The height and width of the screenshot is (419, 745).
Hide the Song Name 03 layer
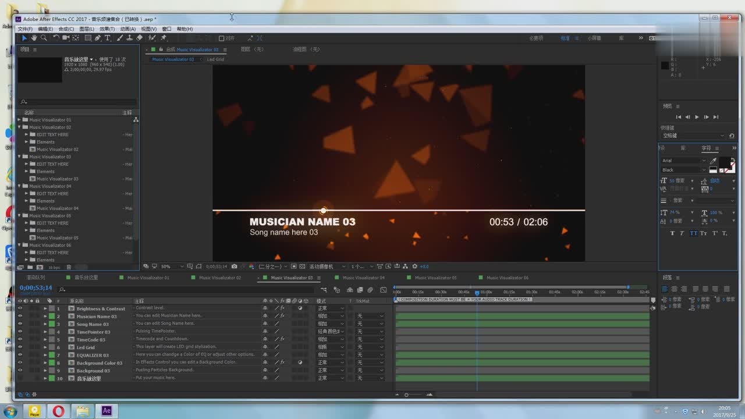(x=20, y=324)
